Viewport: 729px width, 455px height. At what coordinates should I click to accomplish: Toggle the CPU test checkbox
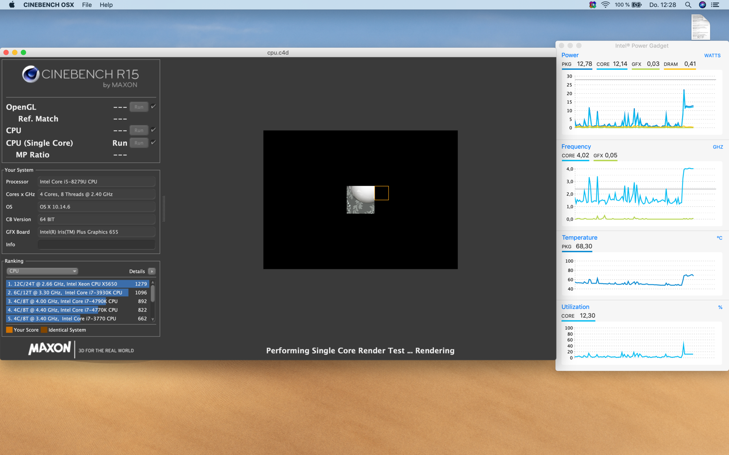pyautogui.click(x=153, y=130)
